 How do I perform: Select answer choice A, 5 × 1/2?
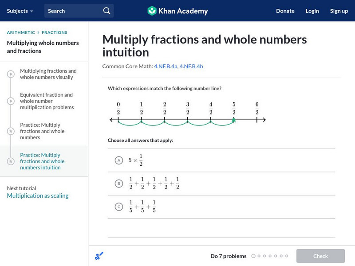(118, 160)
